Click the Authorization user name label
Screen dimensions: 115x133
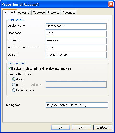[23, 47]
